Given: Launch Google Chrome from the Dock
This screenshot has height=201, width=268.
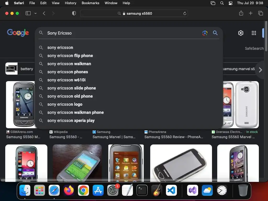Looking at the screenshot, I should click(x=83, y=190).
